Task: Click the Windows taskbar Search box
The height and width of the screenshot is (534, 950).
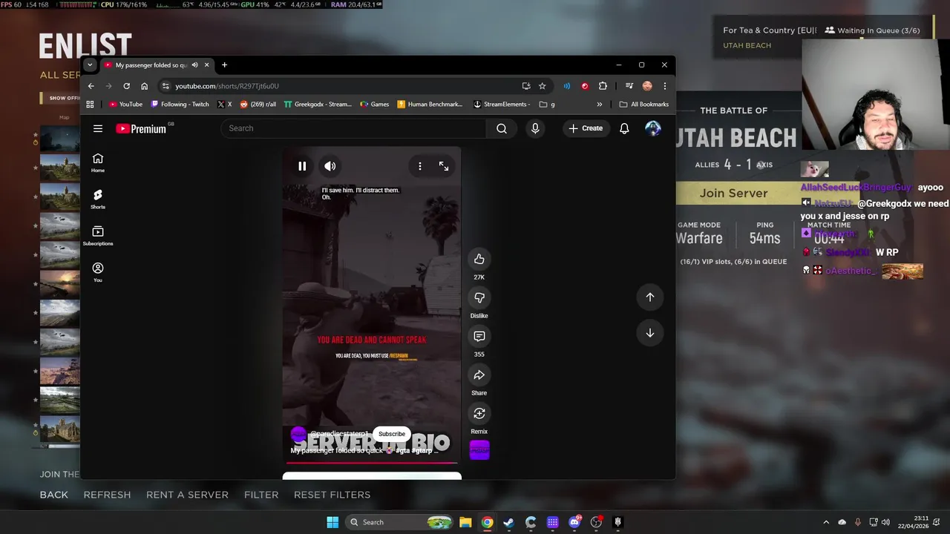Action: [x=399, y=522]
